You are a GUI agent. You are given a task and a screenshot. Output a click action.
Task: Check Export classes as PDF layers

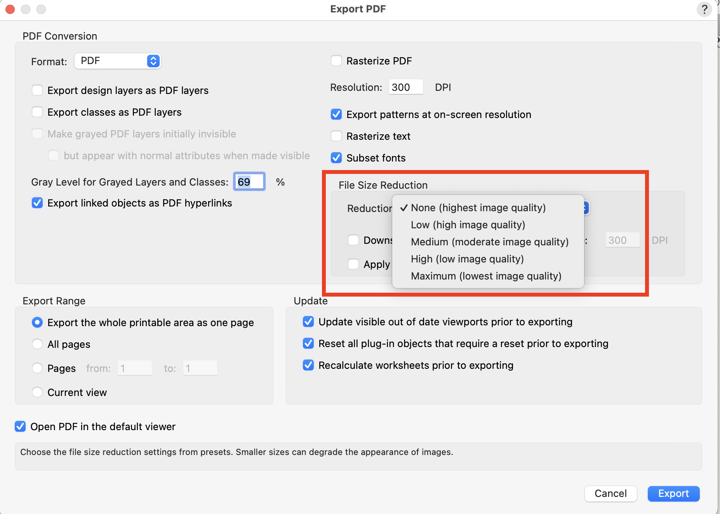[x=37, y=112]
